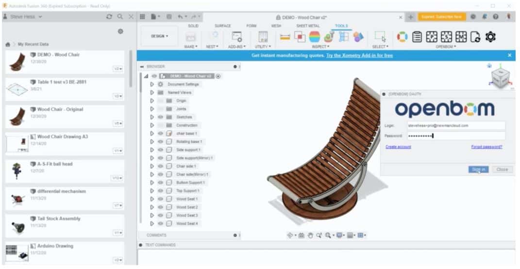Open the Help question mark icon
This screenshot has height=269, width=520.
coord(495,17)
